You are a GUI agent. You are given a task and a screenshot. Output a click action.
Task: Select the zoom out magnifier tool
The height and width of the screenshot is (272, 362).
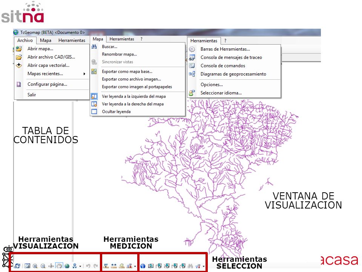43,266
